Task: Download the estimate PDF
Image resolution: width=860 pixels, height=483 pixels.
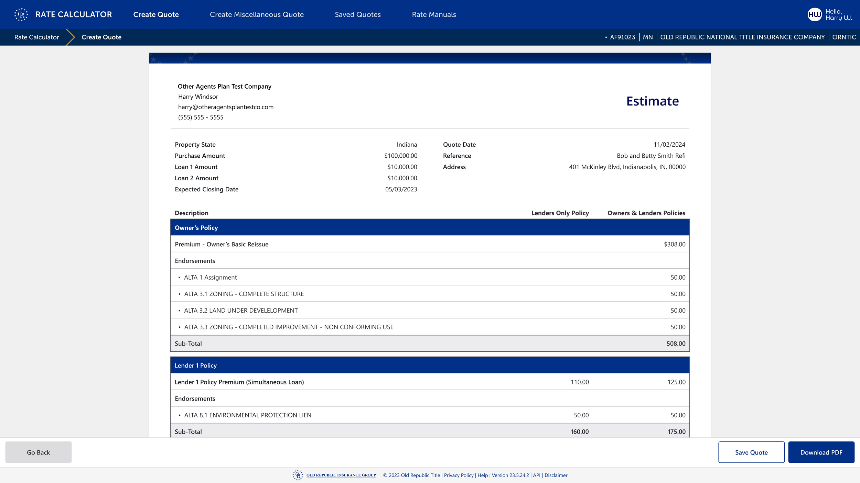Action: (x=821, y=452)
